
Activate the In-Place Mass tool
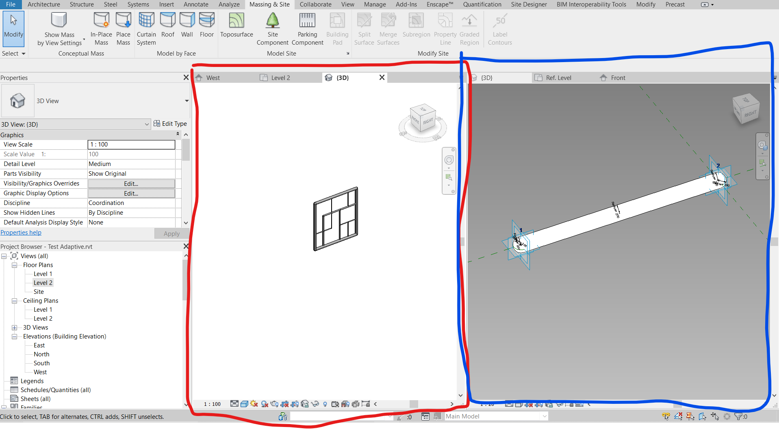pyautogui.click(x=101, y=28)
